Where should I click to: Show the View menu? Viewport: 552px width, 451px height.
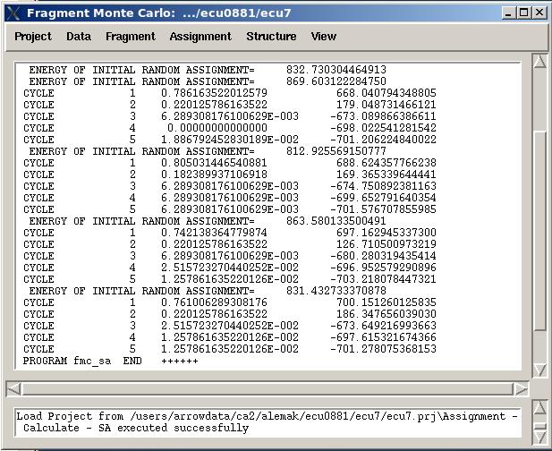click(x=324, y=37)
